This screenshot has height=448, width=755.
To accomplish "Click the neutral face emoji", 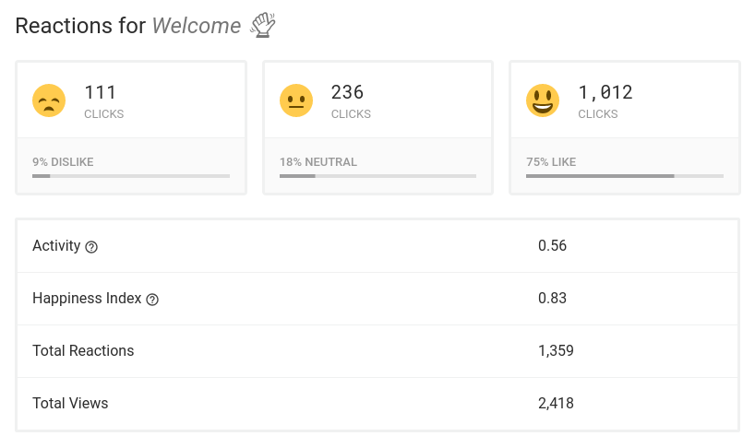I will tap(296, 100).
